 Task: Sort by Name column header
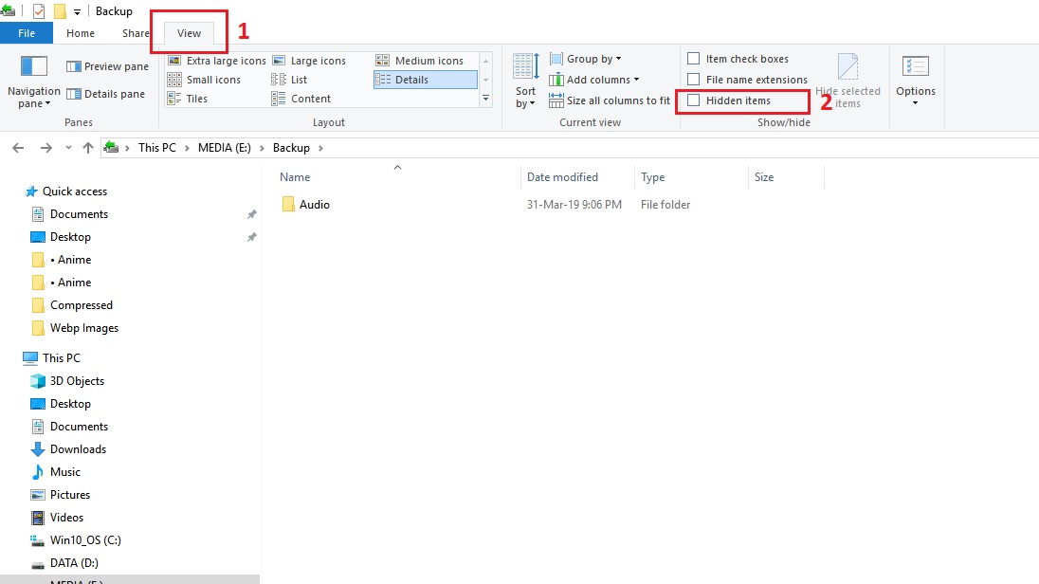coord(295,177)
